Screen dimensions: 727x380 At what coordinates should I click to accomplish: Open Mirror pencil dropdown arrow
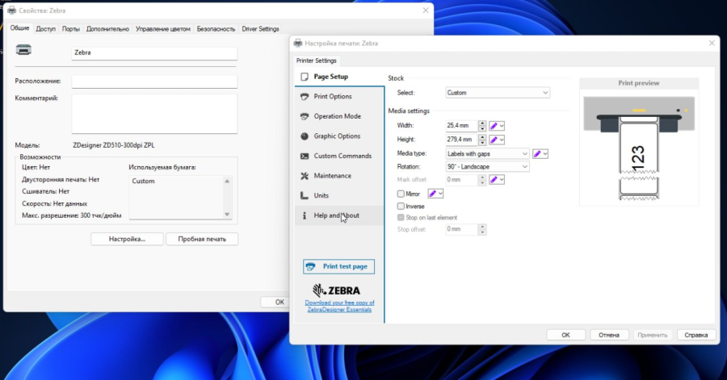tap(440, 194)
